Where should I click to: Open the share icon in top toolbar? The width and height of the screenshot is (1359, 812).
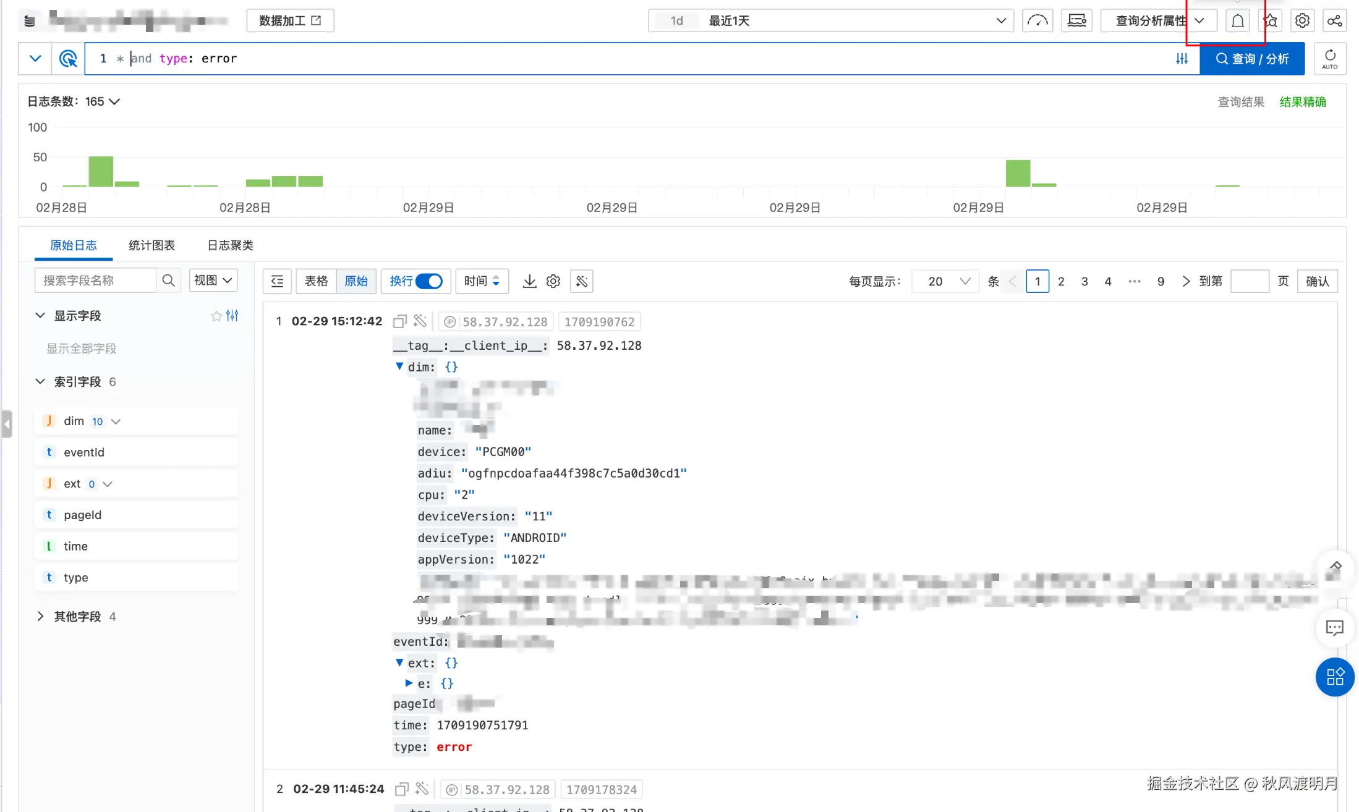pyautogui.click(x=1334, y=21)
